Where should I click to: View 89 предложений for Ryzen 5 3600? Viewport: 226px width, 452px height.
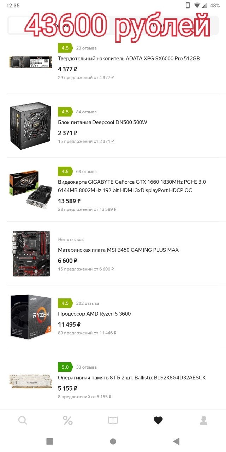pyautogui.click(x=87, y=333)
